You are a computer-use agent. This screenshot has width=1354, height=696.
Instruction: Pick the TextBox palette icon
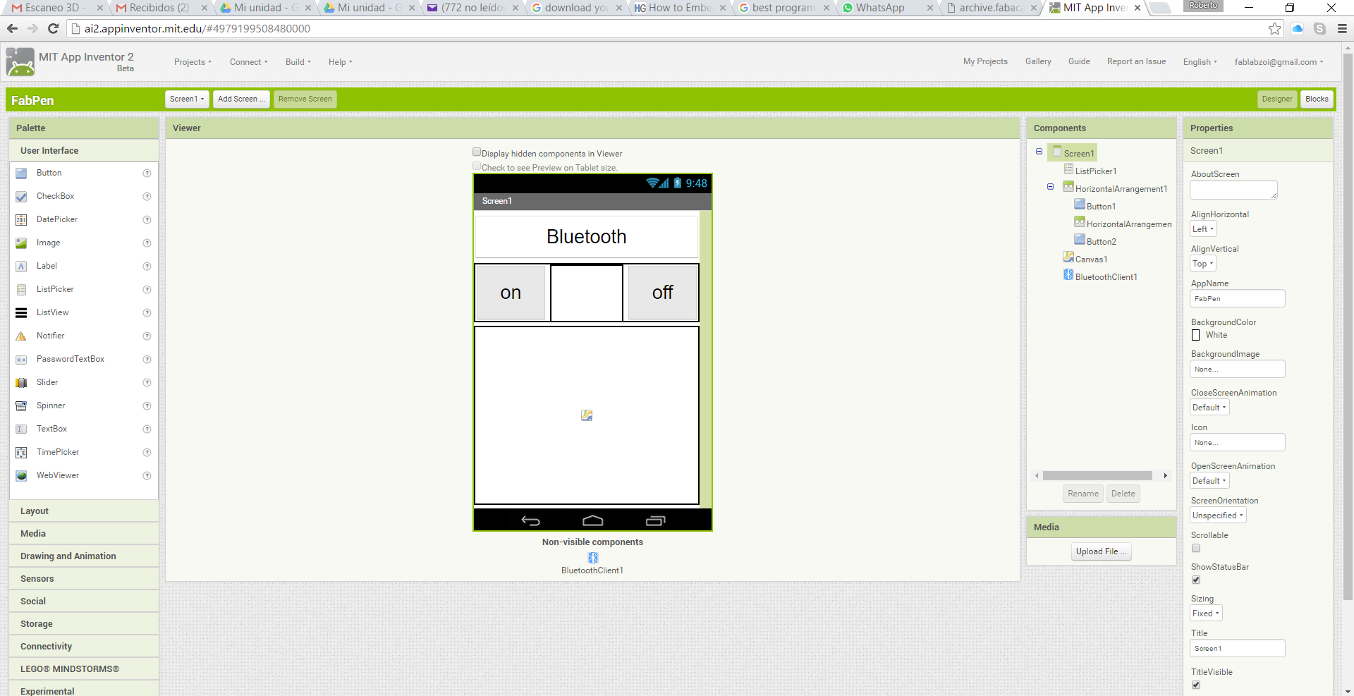tap(21, 429)
